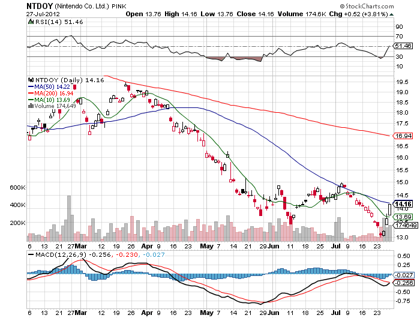Click the 30 oversold level on the RSI axis

tap(399, 56)
